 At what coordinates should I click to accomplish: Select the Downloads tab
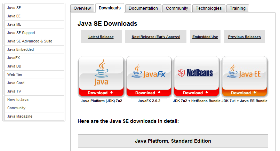pos(110,8)
